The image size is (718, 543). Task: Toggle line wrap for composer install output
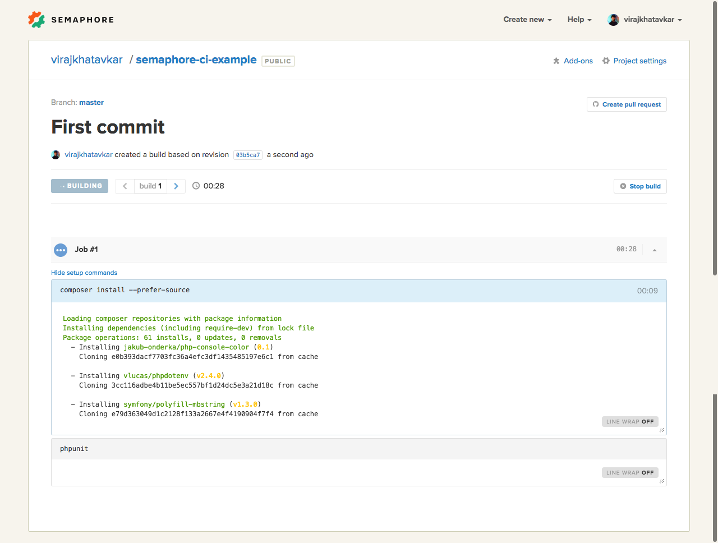click(x=630, y=422)
